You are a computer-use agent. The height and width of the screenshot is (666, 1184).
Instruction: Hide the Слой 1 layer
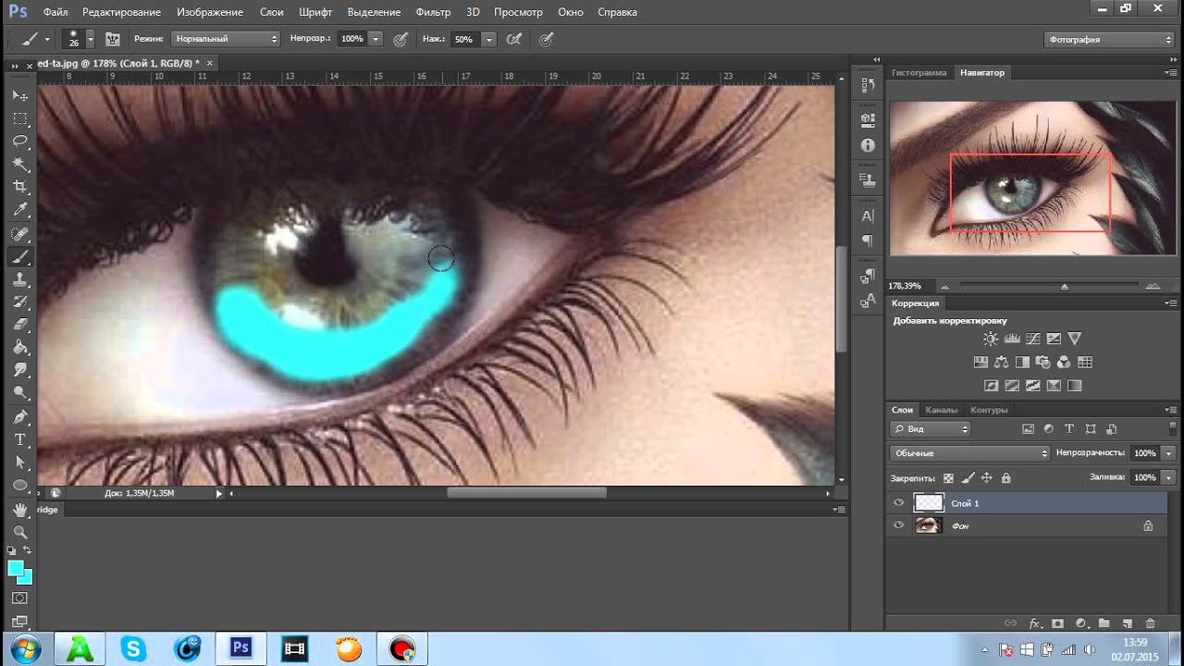[x=898, y=502]
